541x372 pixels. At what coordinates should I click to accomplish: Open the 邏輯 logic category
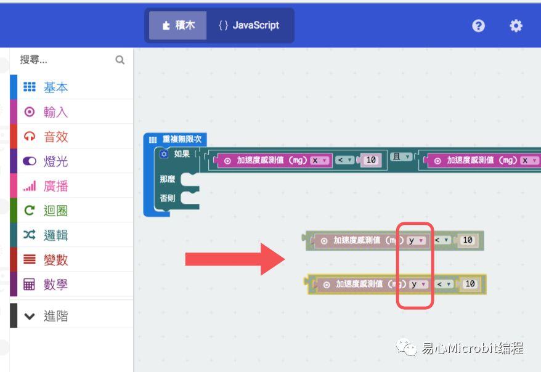click(x=55, y=235)
